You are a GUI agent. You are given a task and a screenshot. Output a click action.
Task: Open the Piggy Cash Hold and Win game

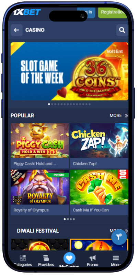40,146
